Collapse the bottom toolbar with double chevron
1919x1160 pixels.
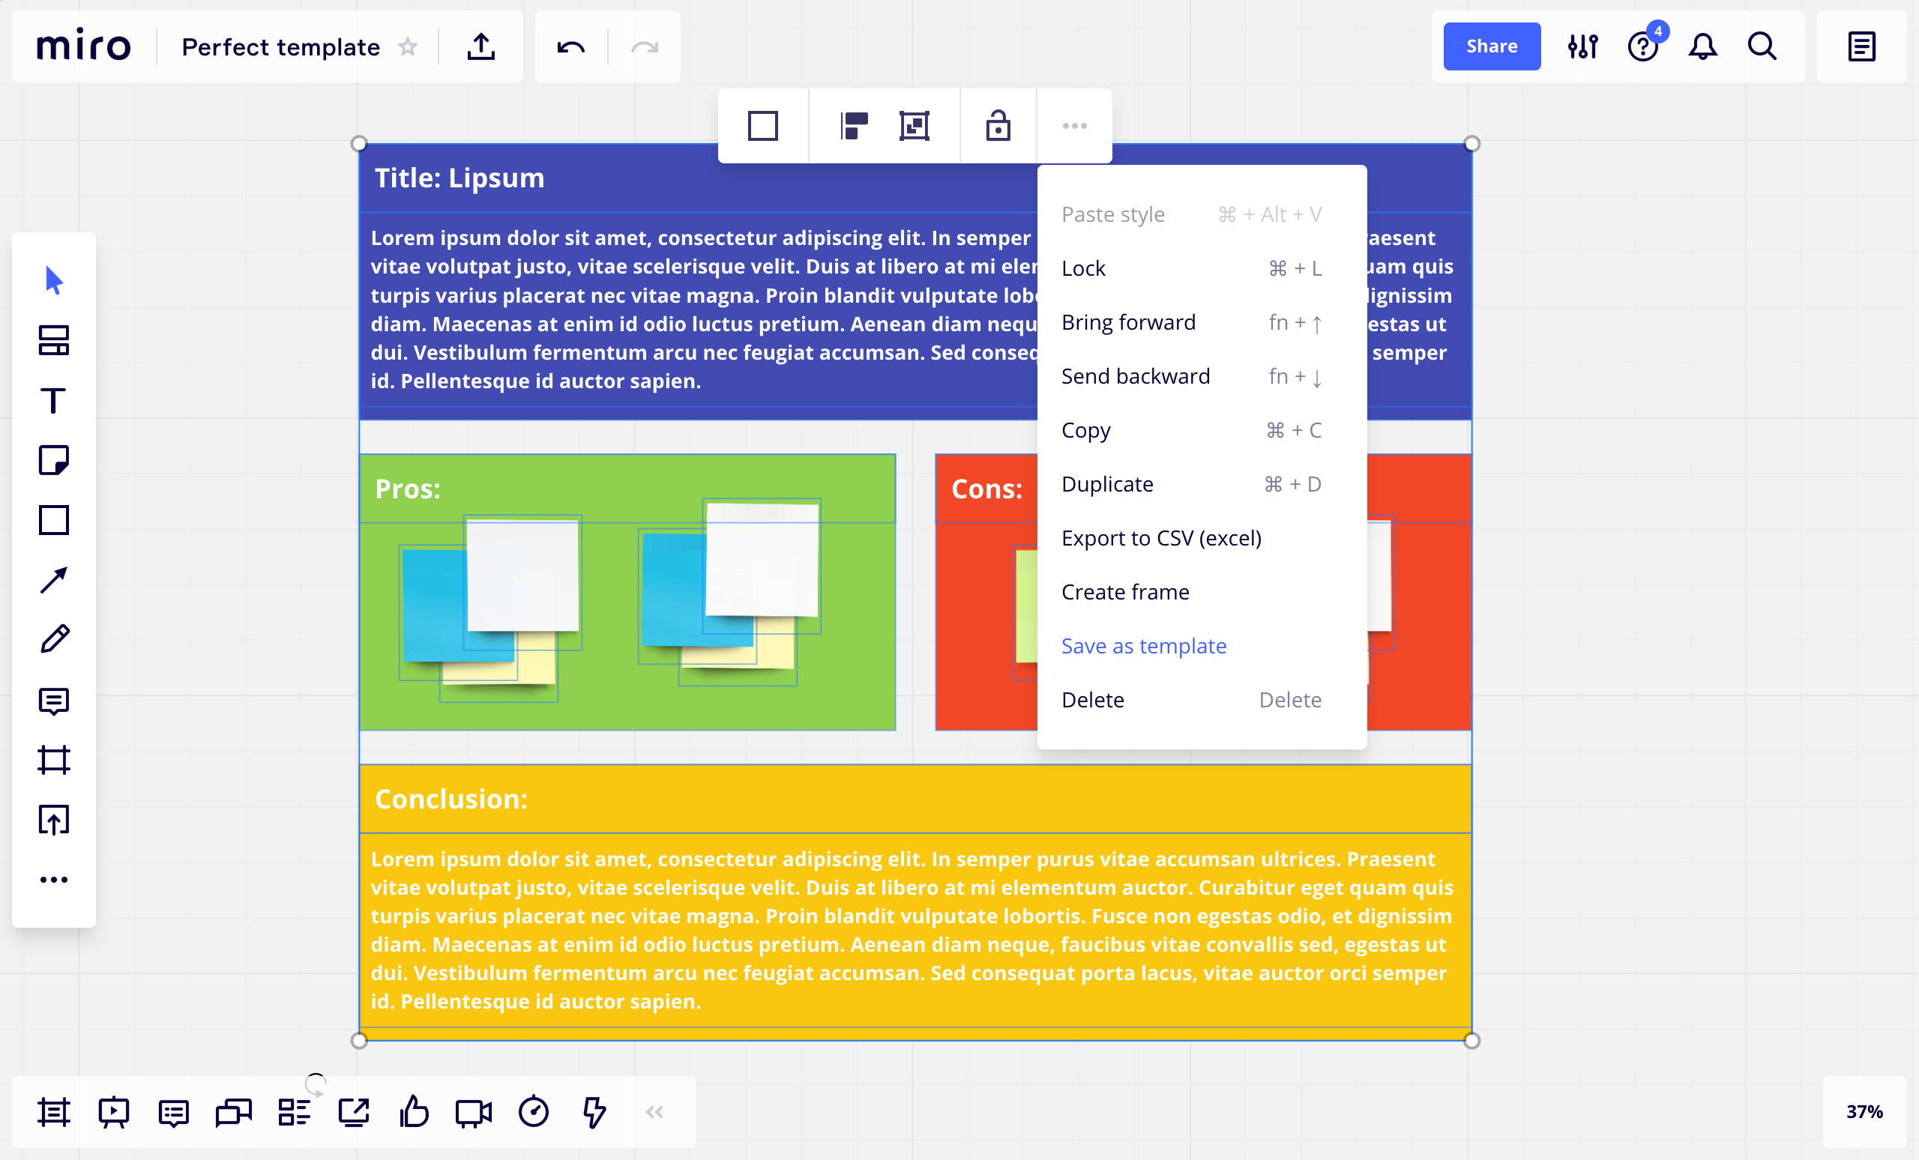coord(654,1112)
